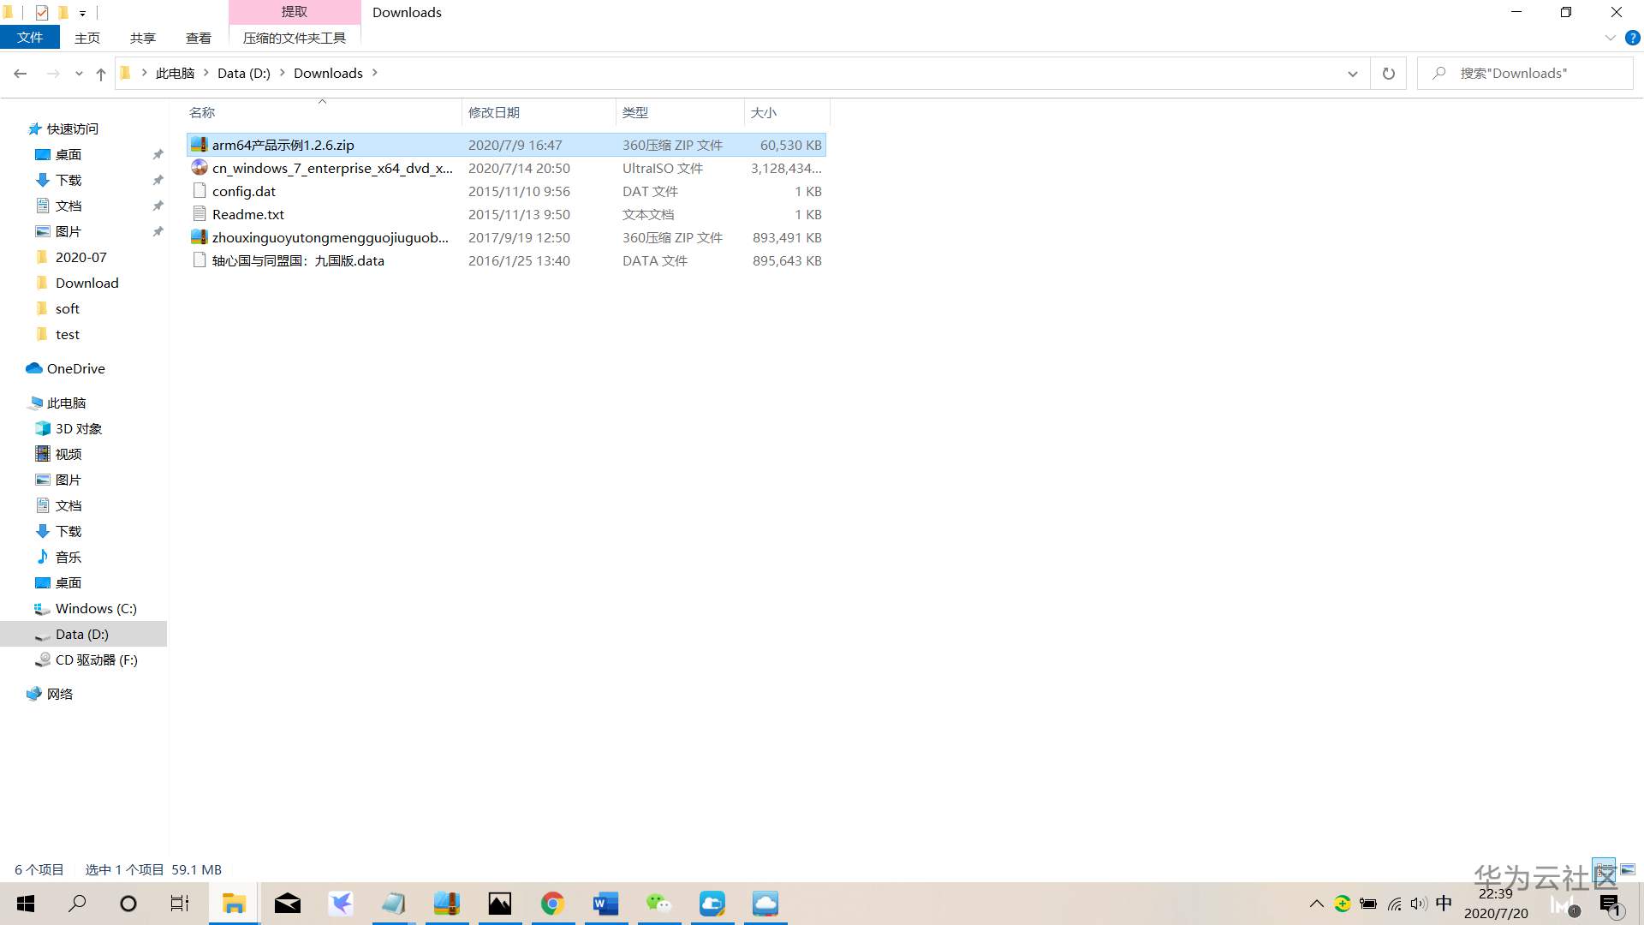
Task: Open Chrome from the taskbar
Action: point(552,904)
